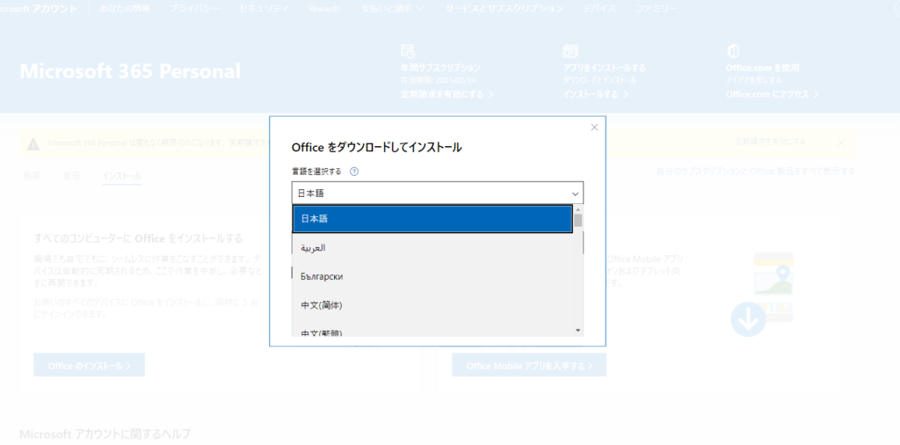Image resolution: width=900 pixels, height=445 pixels.
Task: Click the インストールする link in header
Action: [596, 94]
